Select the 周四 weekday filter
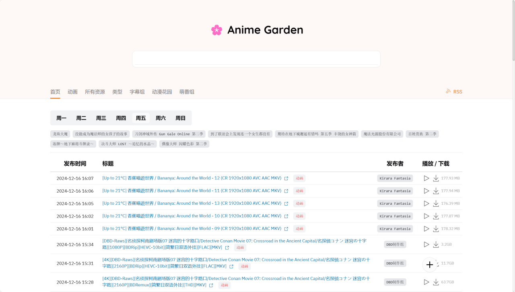 [x=121, y=118]
